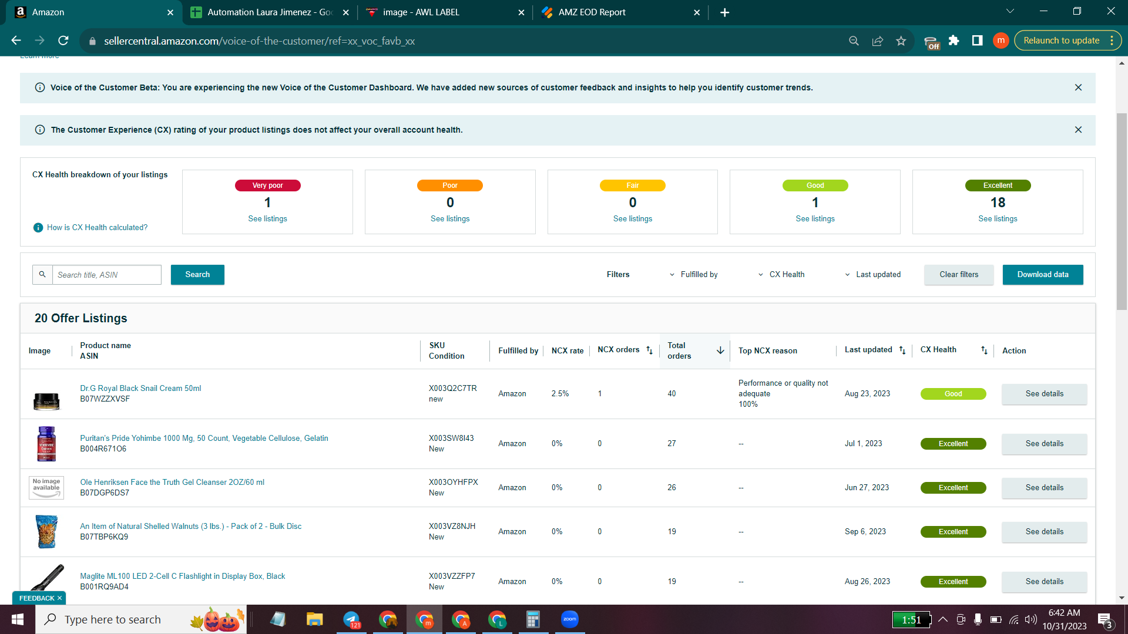Viewport: 1128px width, 634px height.
Task: Reload the Seller Central page
Action: (x=63, y=41)
